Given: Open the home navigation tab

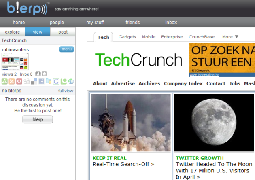Looking at the screenshot, I should (x=19, y=22).
